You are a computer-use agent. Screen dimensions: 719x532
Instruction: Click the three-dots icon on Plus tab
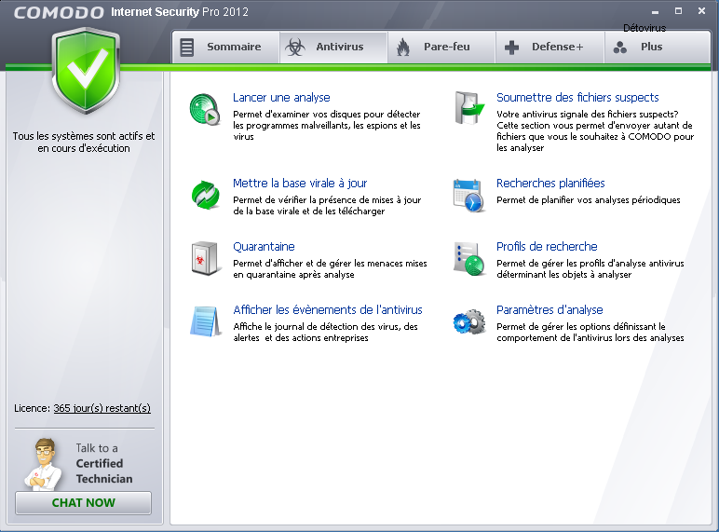620,47
